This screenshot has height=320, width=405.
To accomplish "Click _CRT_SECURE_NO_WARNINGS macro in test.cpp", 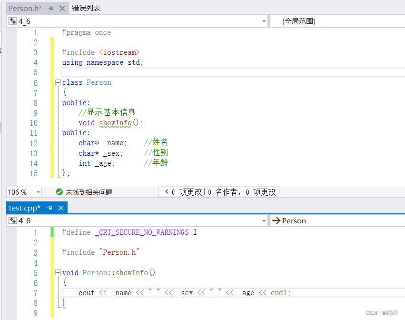I will [142, 232].
